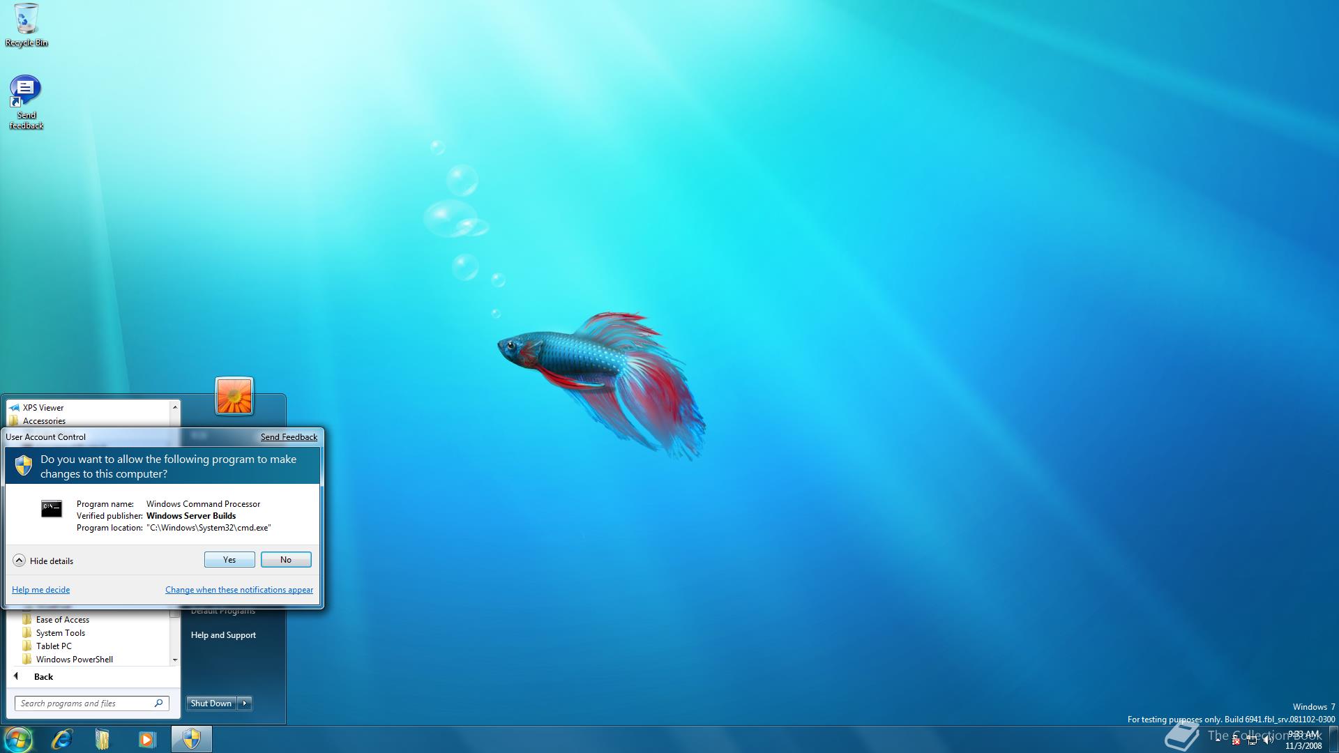This screenshot has width=1339, height=753.
Task: Open the Shut Down options arrow
Action: pos(245,703)
